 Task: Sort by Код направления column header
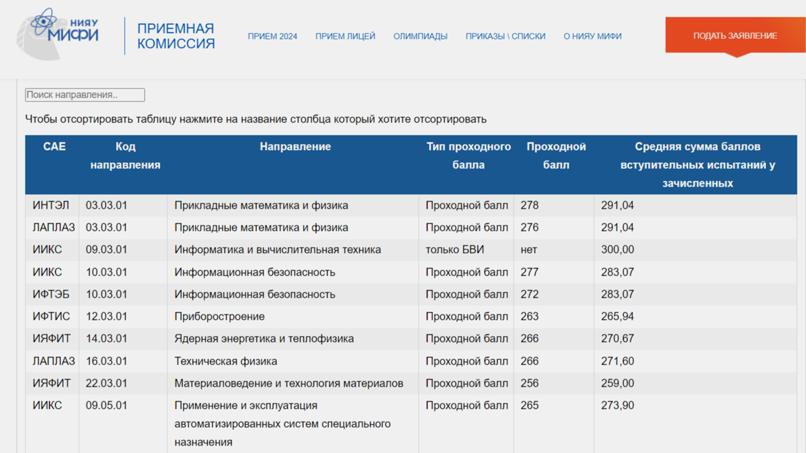click(125, 156)
